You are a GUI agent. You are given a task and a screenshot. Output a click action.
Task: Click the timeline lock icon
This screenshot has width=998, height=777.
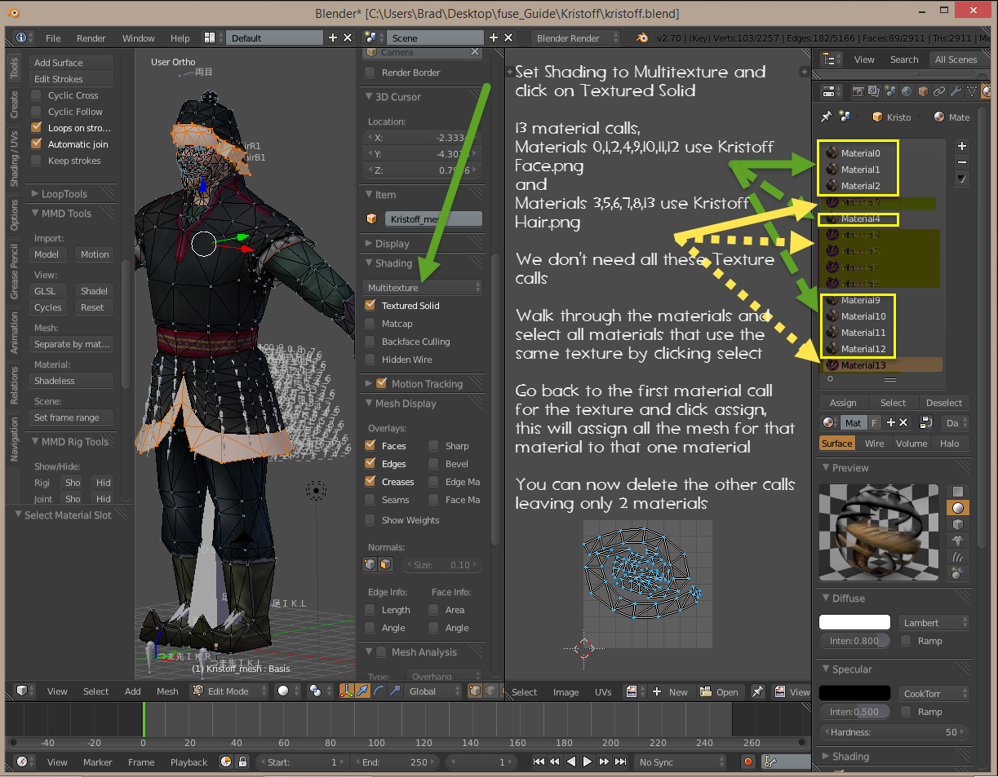(242, 762)
